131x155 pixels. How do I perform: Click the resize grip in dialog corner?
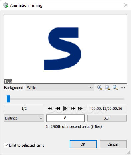tap(128, 153)
